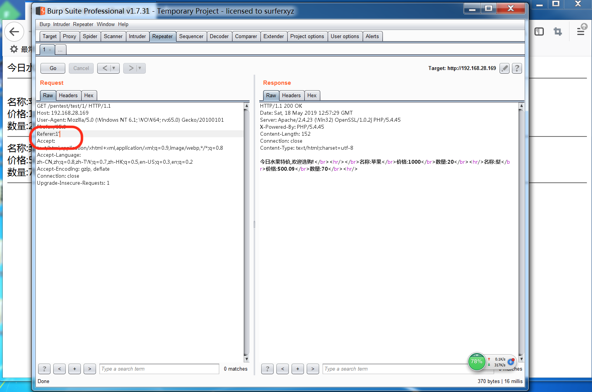
Task: Add a new Repeater tab with the ... tab
Action: click(61, 50)
